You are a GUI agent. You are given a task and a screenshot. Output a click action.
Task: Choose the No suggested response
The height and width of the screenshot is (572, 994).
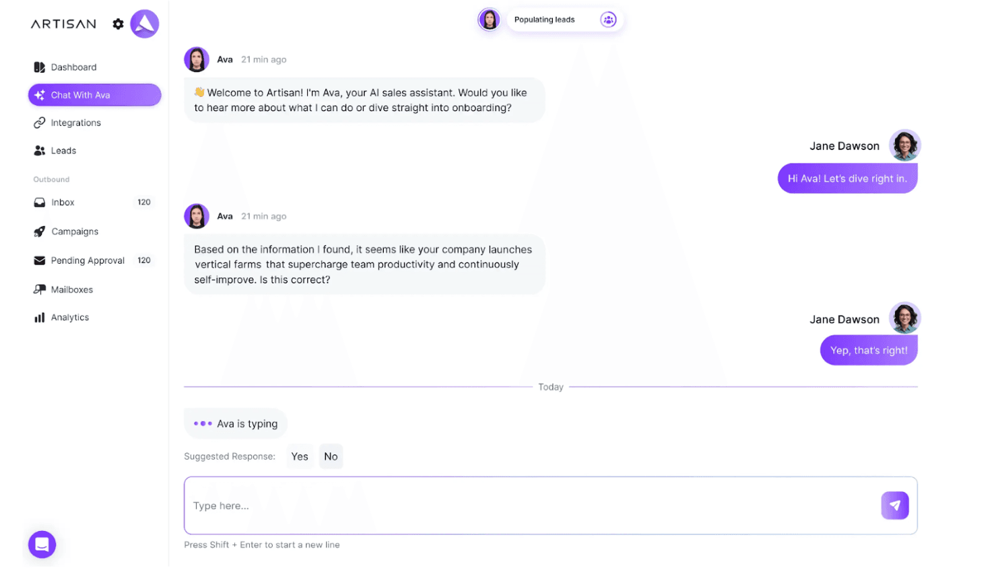coord(331,456)
